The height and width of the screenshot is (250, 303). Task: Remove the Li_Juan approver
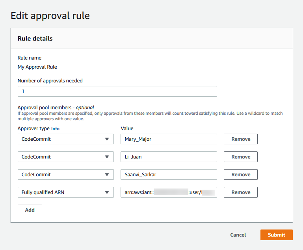(240, 157)
